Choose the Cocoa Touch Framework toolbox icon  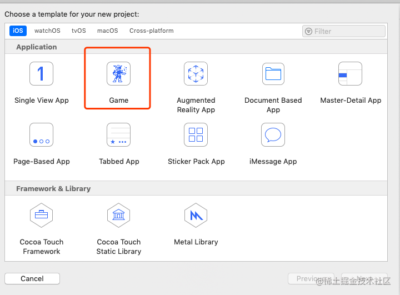pos(41,215)
